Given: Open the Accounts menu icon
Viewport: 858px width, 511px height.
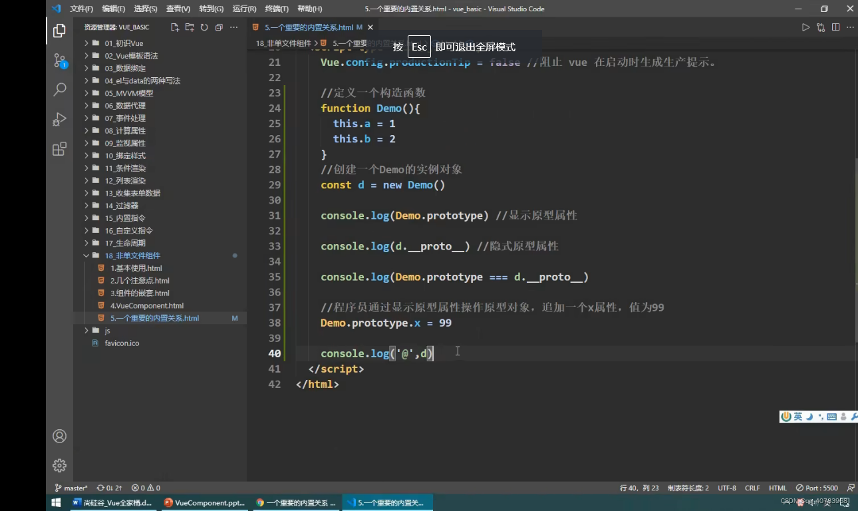Looking at the screenshot, I should click(x=59, y=436).
